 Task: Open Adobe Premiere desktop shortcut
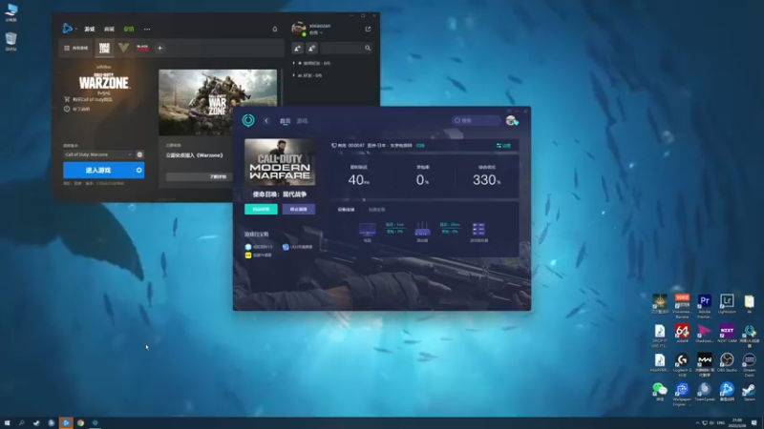705,305
